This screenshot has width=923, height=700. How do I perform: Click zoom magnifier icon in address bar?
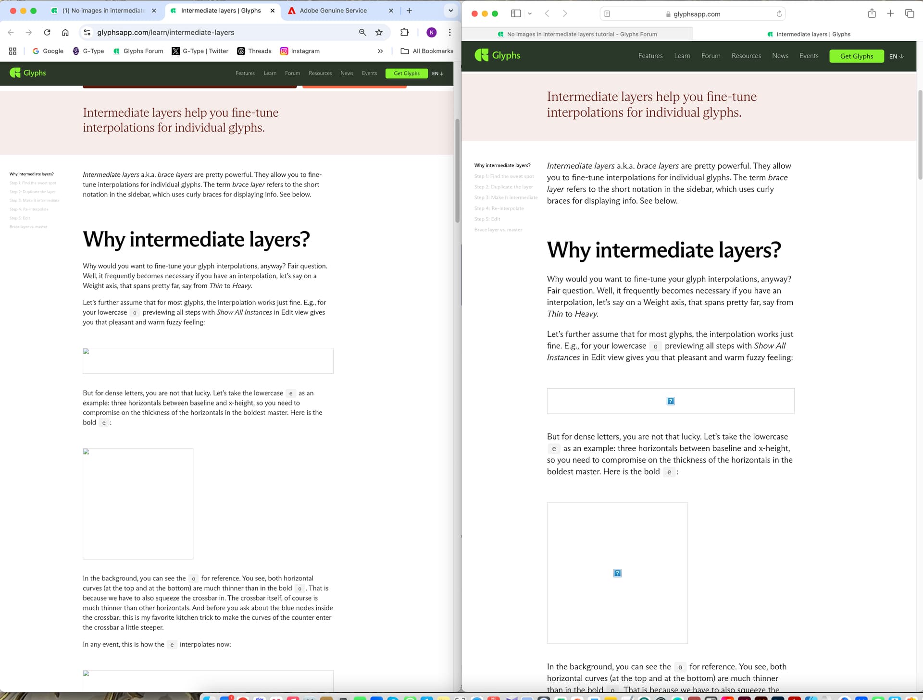[x=362, y=32]
